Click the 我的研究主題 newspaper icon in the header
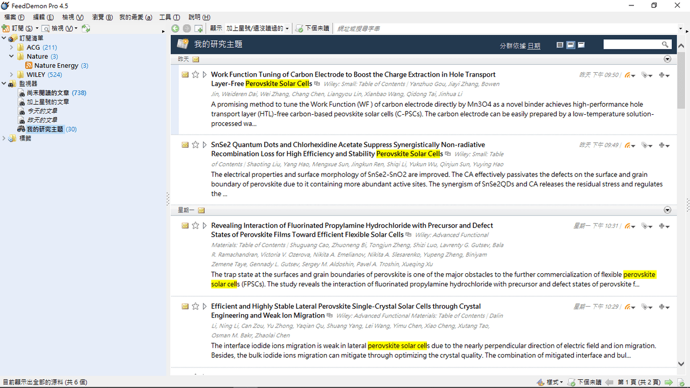Screen dimensions: 690x388 tap(183, 44)
